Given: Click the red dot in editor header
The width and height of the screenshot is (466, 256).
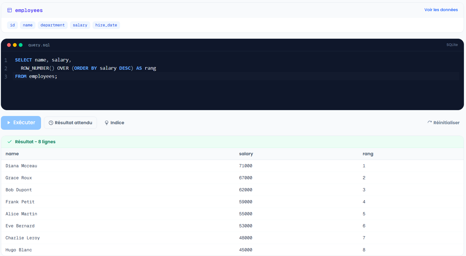Looking at the screenshot, I should (9, 45).
